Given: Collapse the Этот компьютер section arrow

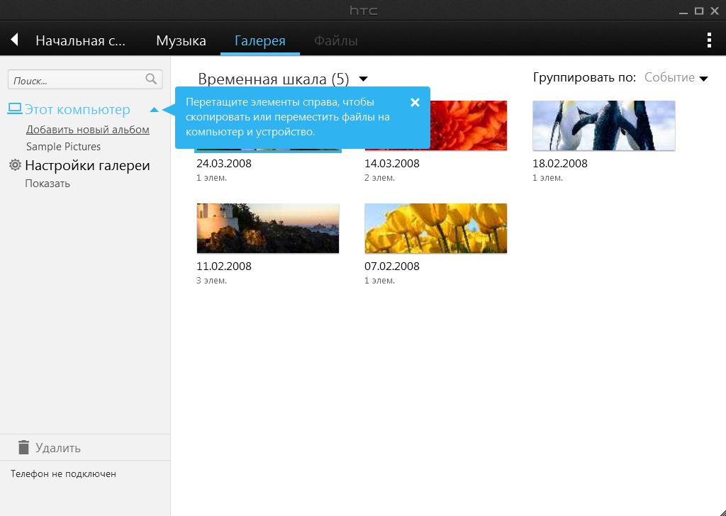Looking at the screenshot, I should pyautogui.click(x=154, y=110).
